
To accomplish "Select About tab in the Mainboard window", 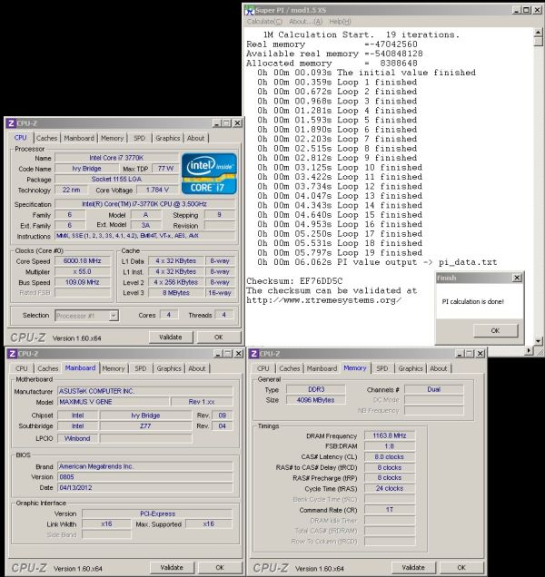I will coord(197,368).
